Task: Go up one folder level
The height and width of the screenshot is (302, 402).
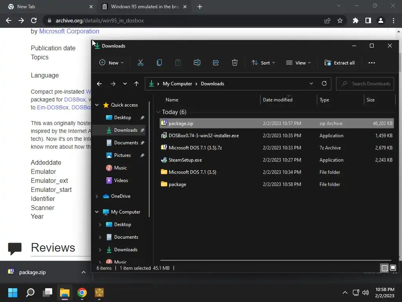Action: tap(136, 84)
